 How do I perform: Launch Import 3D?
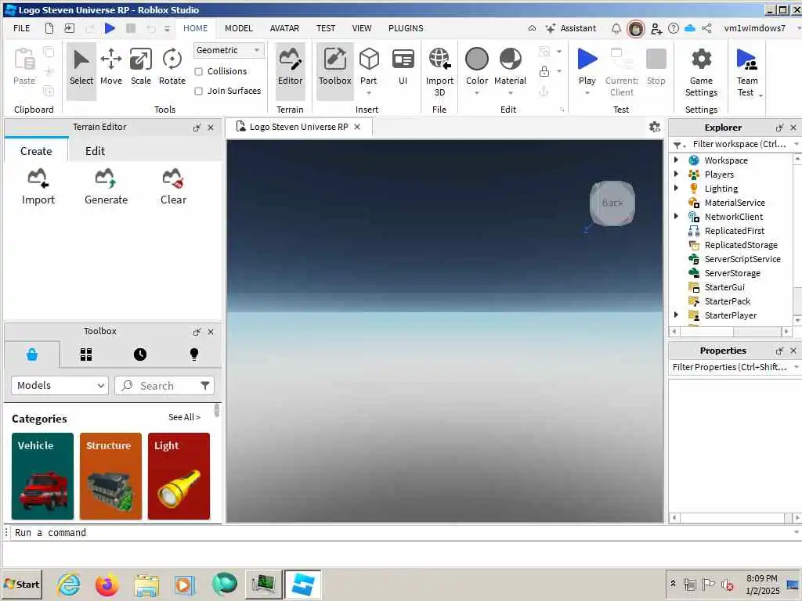coord(439,71)
